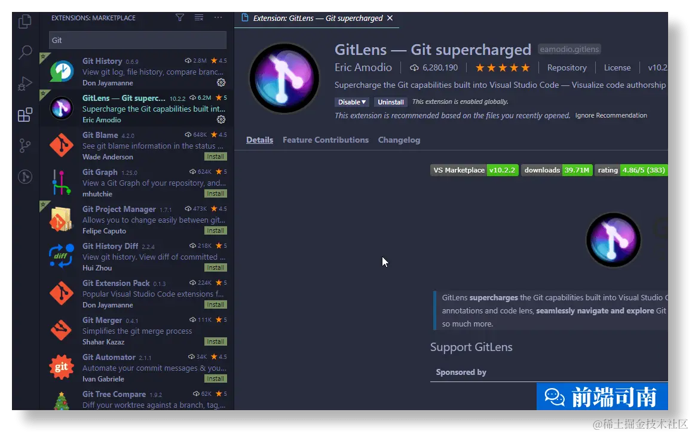Click the Shahar Kazaz publisher name
Image resolution: width=692 pixels, height=434 pixels.
pos(103,342)
